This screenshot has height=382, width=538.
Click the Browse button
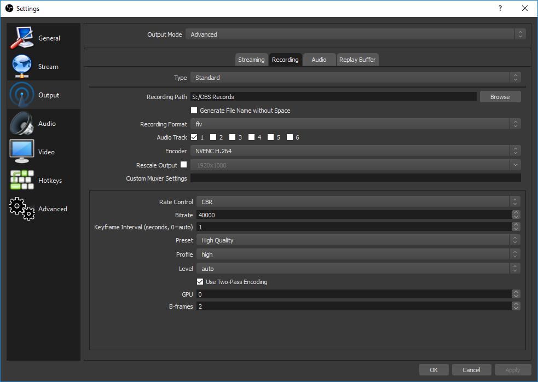[500, 97]
